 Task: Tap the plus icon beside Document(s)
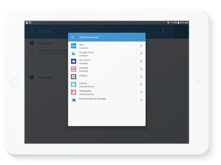(32, 43)
